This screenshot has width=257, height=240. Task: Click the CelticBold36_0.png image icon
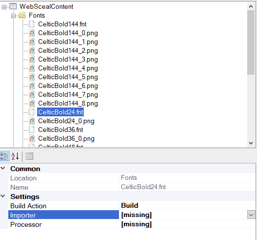[x=32, y=138]
